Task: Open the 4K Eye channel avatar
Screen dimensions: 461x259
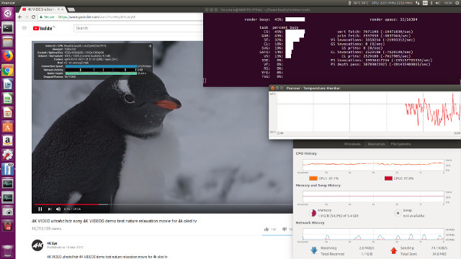Action: click(37, 245)
